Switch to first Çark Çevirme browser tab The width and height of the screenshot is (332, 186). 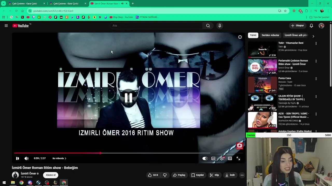25,4
